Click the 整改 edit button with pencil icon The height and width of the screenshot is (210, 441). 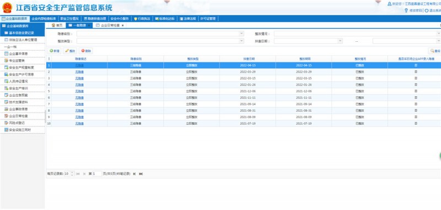pyautogui.click(x=70, y=51)
